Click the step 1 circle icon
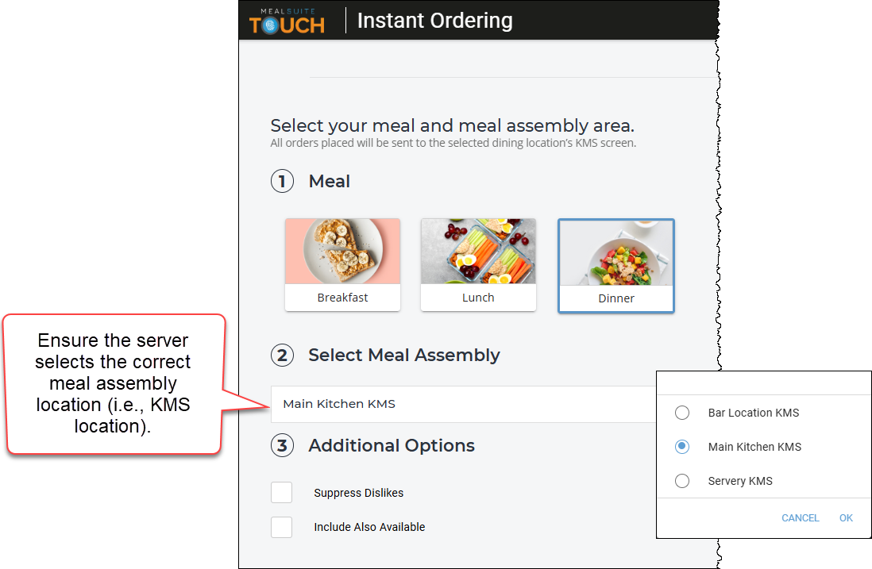Viewport: 872px width, 569px height. (283, 181)
